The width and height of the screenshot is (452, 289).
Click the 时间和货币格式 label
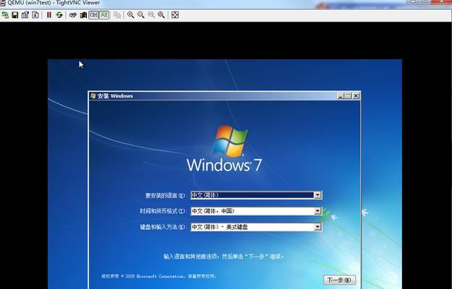click(163, 211)
